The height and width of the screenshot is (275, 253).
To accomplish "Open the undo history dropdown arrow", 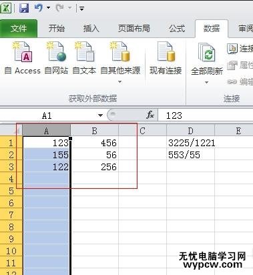I will [48, 8].
